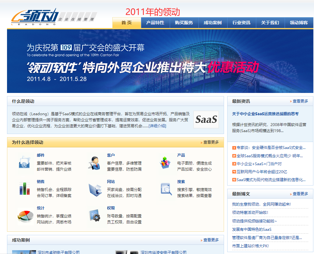This screenshot has width=314, height=254.
Task: Open blog post 发展有中国特色的SaaS
Action: [x=251, y=229]
